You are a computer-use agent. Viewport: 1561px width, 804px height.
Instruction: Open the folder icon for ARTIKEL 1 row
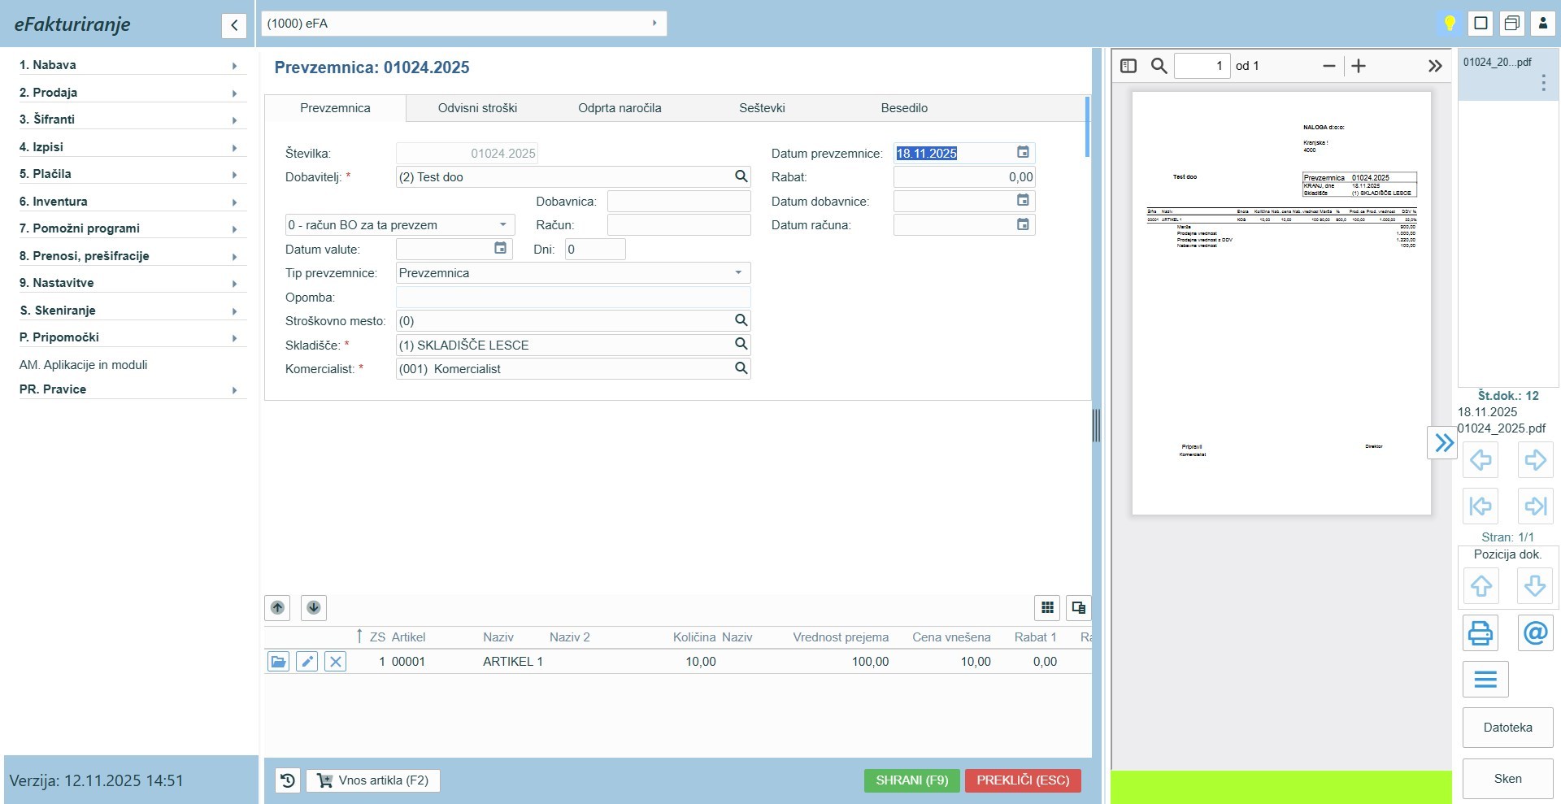278,662
